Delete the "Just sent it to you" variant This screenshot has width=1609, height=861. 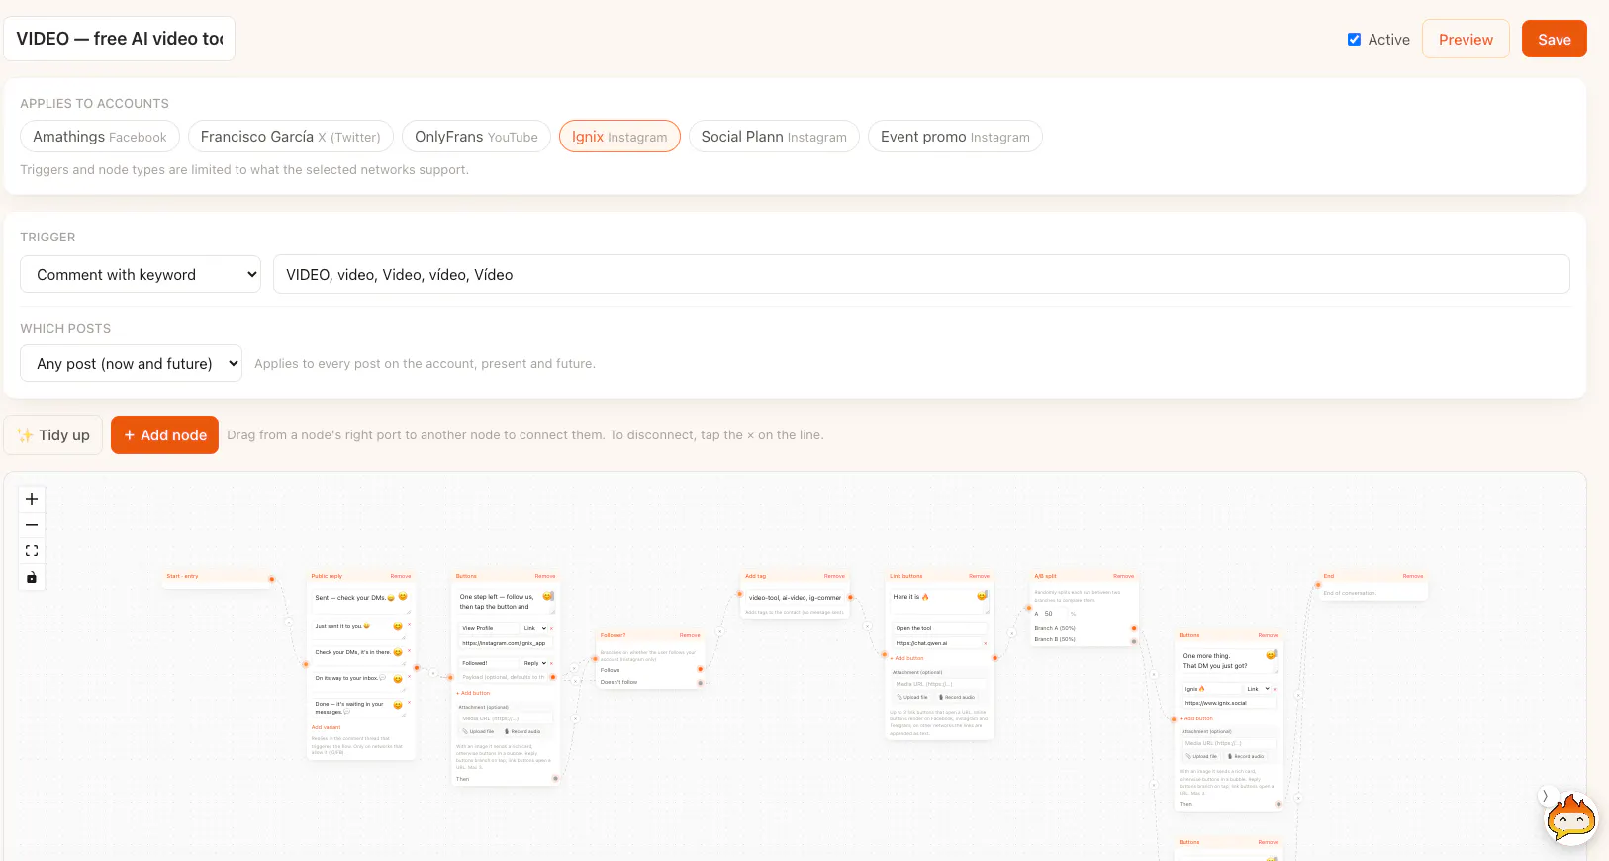409,624
